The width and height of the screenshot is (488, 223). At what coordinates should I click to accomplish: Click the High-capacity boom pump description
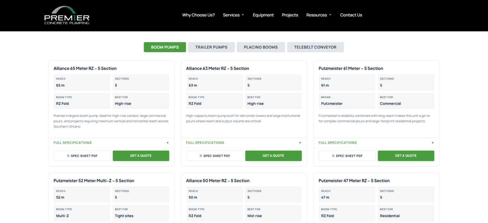click(x=243, y=118)
